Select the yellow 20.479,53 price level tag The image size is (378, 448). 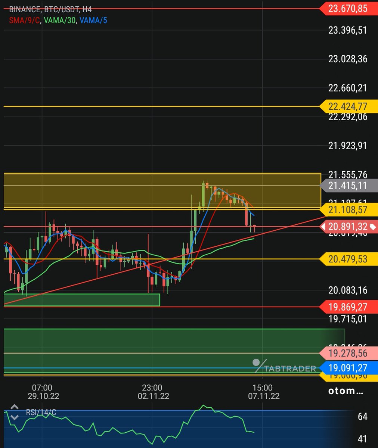[x=349, y=259]
